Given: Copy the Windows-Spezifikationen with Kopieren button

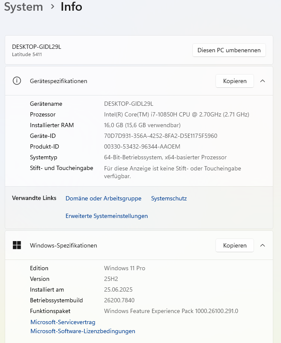Looking at the screenshot, I should (x=235, y=245).
